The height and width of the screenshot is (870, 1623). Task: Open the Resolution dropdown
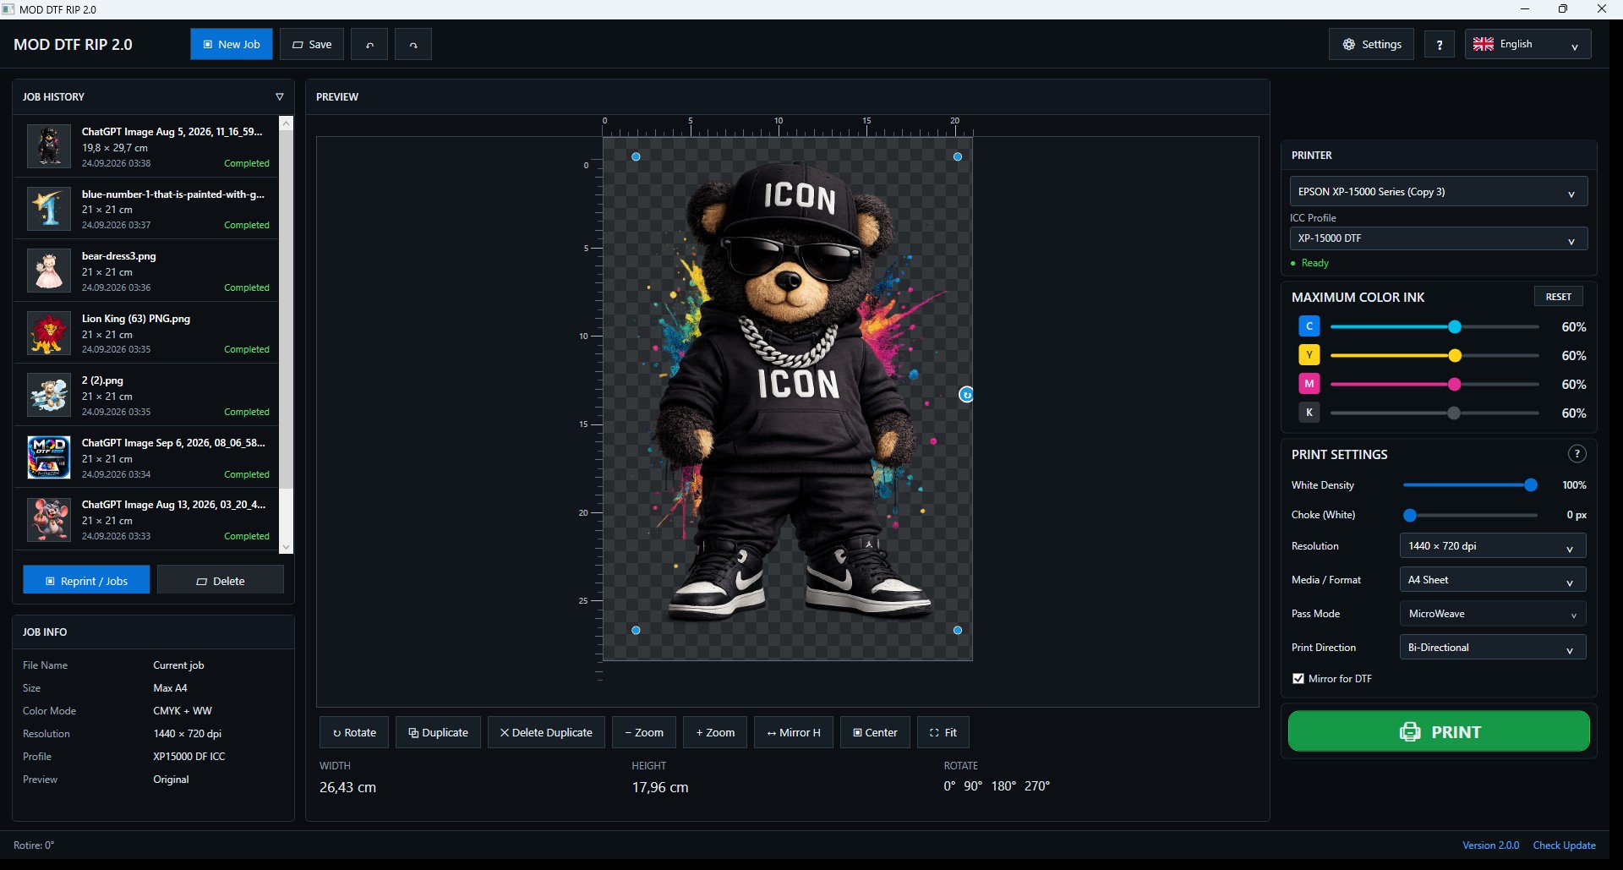coord(1493,546)
